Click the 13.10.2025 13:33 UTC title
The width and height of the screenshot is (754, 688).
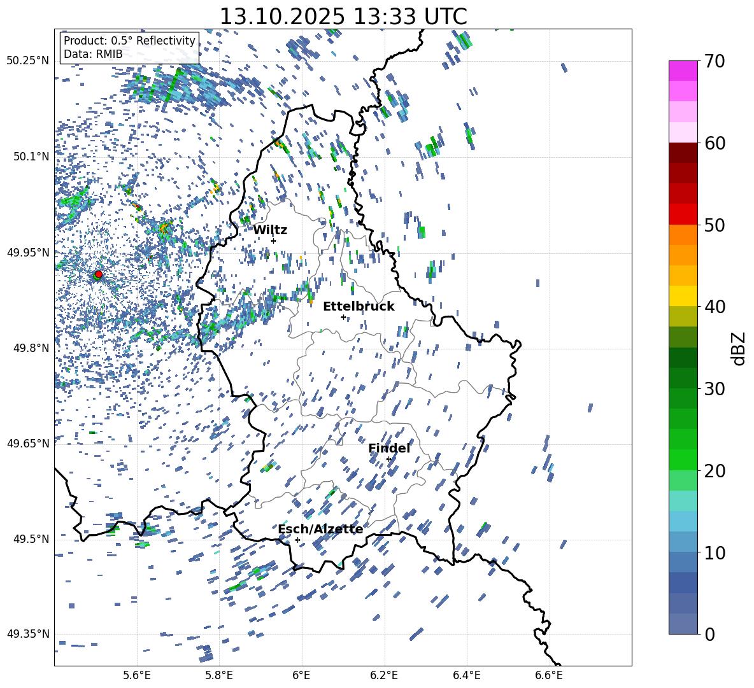point(343,17)
